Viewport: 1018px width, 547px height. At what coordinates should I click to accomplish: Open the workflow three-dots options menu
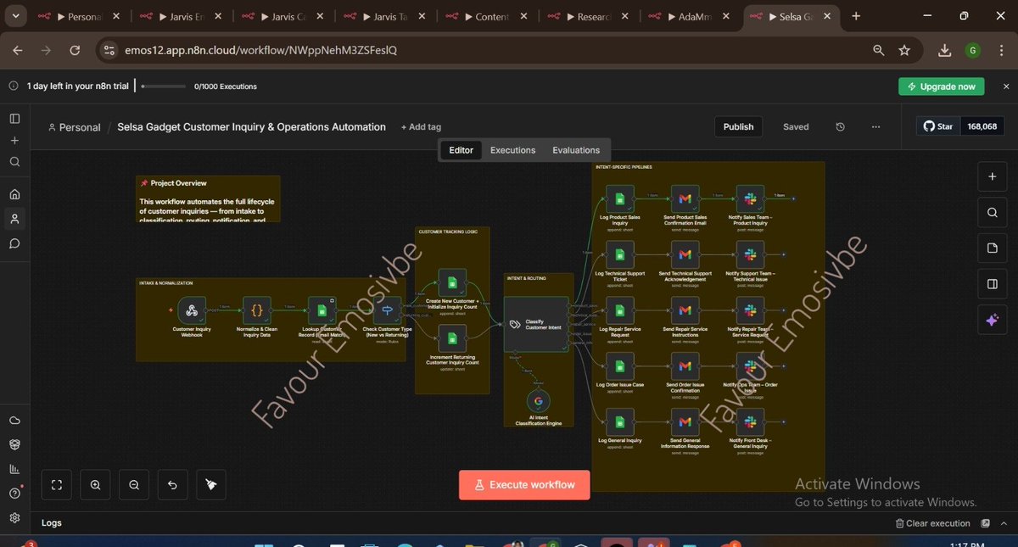(875, 126)
